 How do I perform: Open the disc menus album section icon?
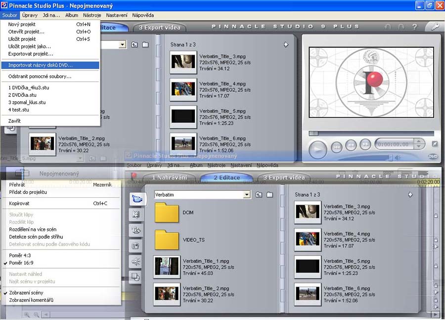pyautogui.click(x=135, y=277)
